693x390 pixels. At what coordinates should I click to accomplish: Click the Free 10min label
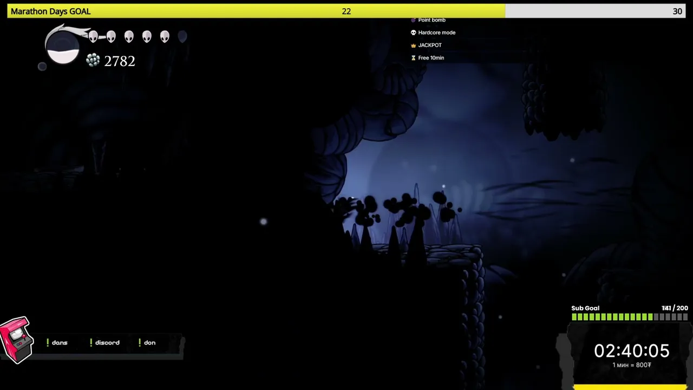(x=431, y=58)
